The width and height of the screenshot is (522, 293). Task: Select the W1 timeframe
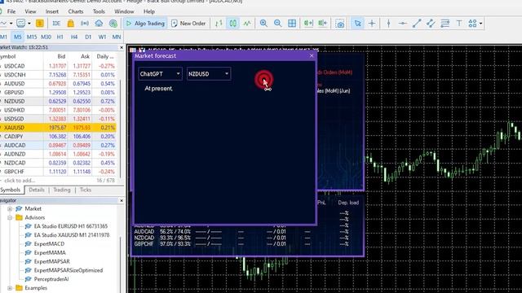point(102,37)
